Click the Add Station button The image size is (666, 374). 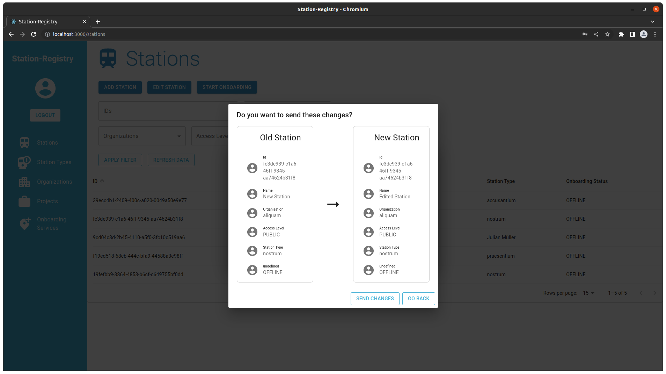pos(120,87)
